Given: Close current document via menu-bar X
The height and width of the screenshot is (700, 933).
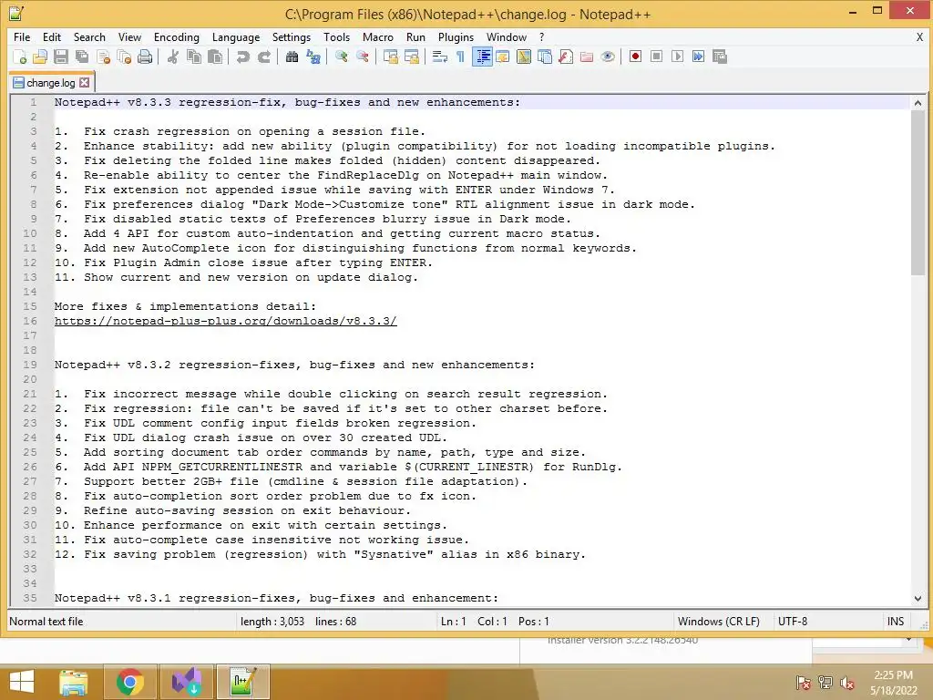Looking at the screenshot, I should [x=919, y=36].
